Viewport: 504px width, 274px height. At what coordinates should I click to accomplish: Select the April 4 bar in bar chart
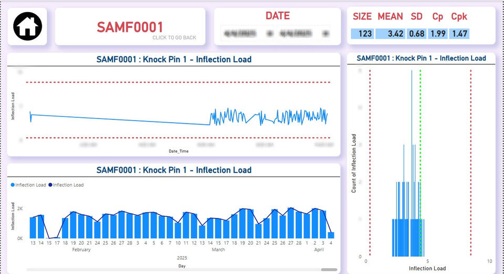(x=331, y=235)
